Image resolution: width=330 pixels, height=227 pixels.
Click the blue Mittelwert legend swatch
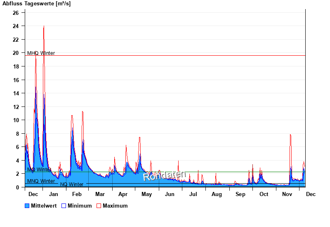point(27,206)
